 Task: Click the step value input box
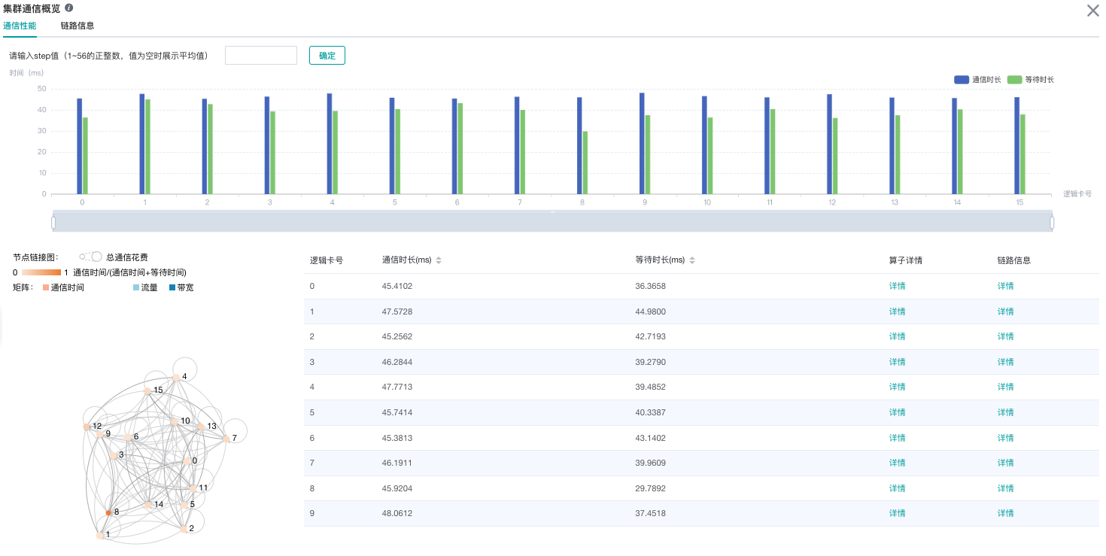click(x=261, y=56)
